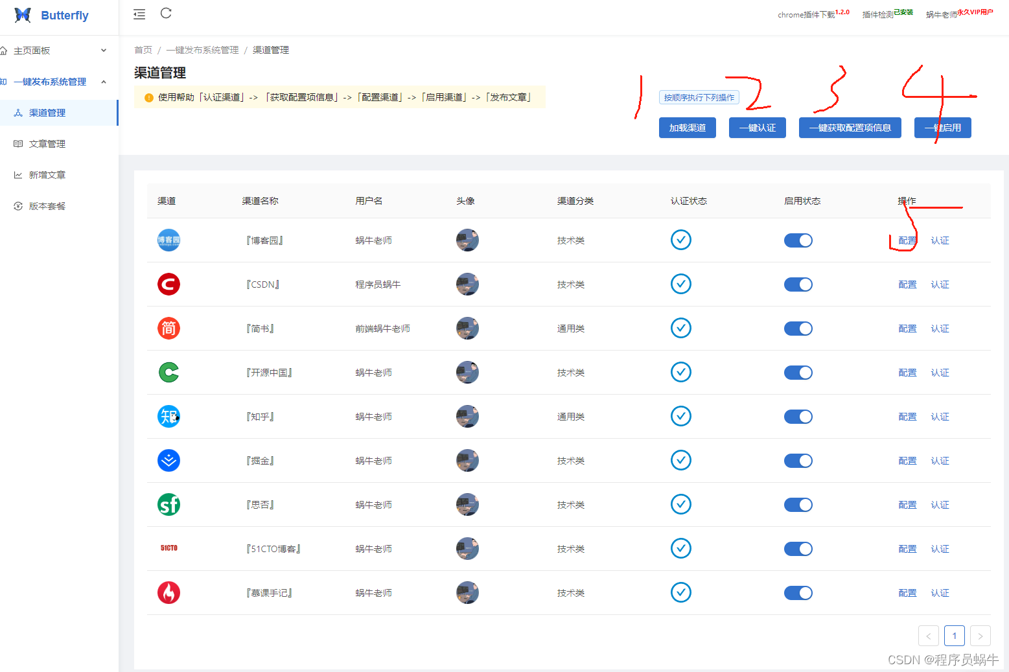The width and height of the screenshot is (1009, 672).
Task: Click 认证 for the CSDN row
Action: pos(940,284)
